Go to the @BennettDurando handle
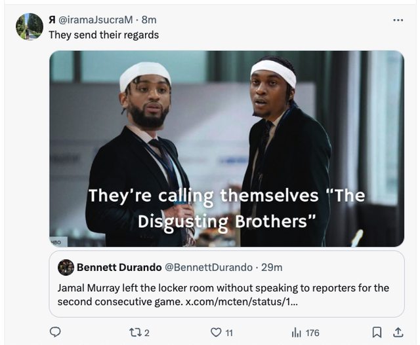Viewport: 420px width, 345px height. click(207, 267)
